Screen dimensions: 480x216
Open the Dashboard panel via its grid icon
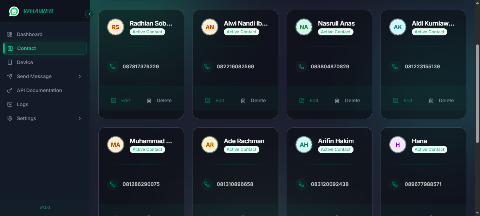(10, 34)
